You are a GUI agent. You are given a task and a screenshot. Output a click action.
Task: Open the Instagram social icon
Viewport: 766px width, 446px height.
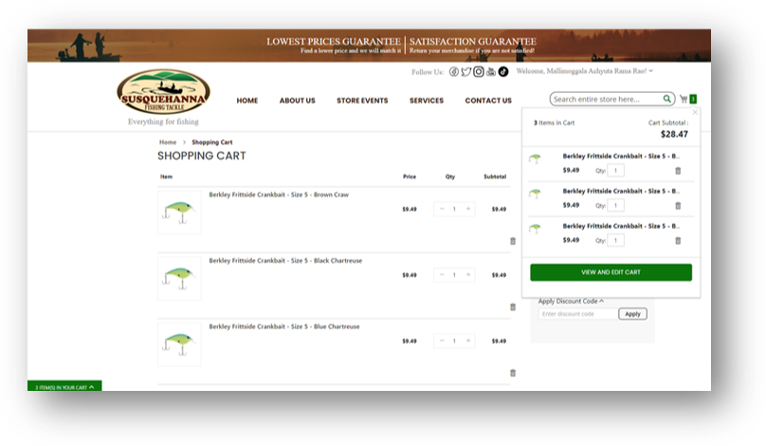pos(479,72)
